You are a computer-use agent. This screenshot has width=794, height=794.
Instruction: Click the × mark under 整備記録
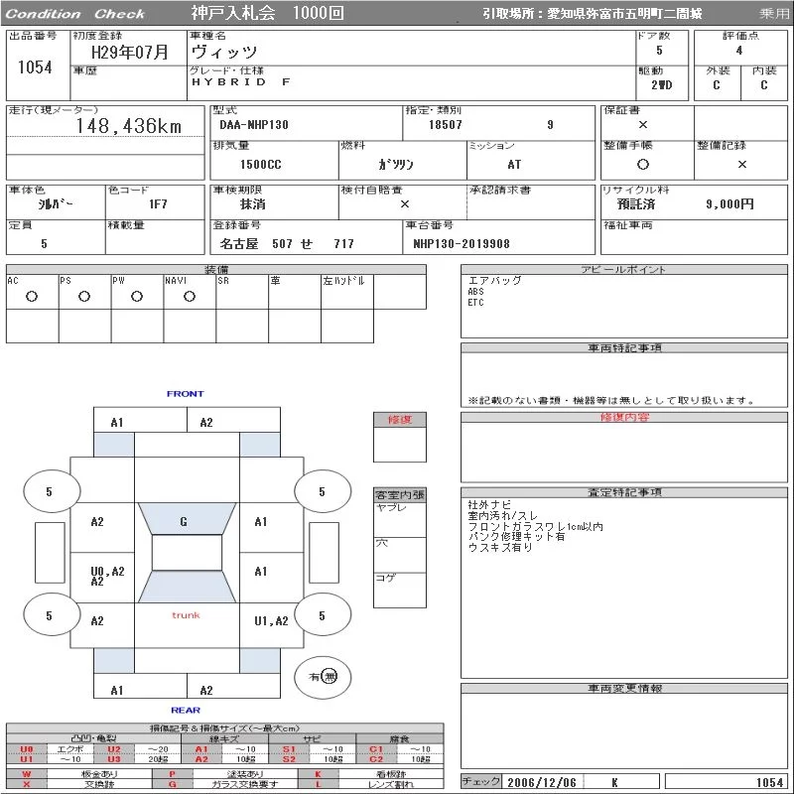(x=741, y=164)
